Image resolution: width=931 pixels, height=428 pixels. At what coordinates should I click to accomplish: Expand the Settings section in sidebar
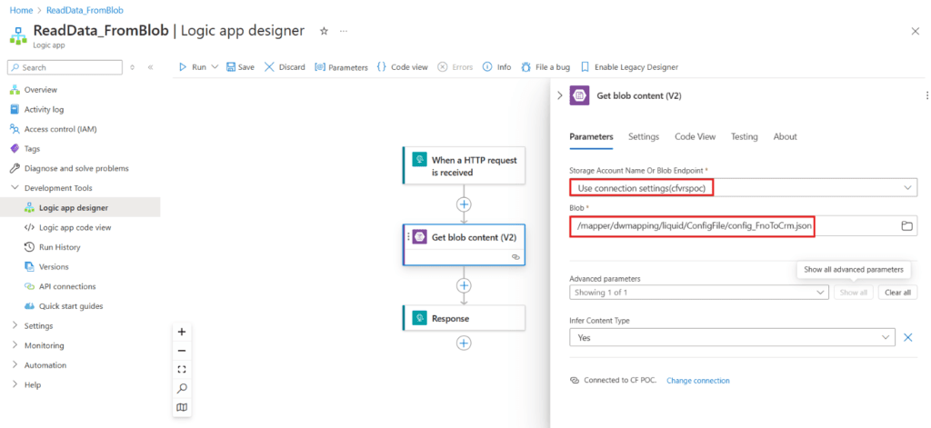click(x=15, y=325)
